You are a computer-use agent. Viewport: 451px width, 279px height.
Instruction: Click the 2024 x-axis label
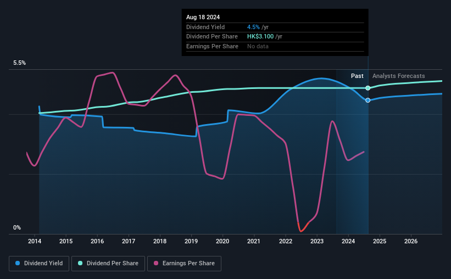click(348, 241)
